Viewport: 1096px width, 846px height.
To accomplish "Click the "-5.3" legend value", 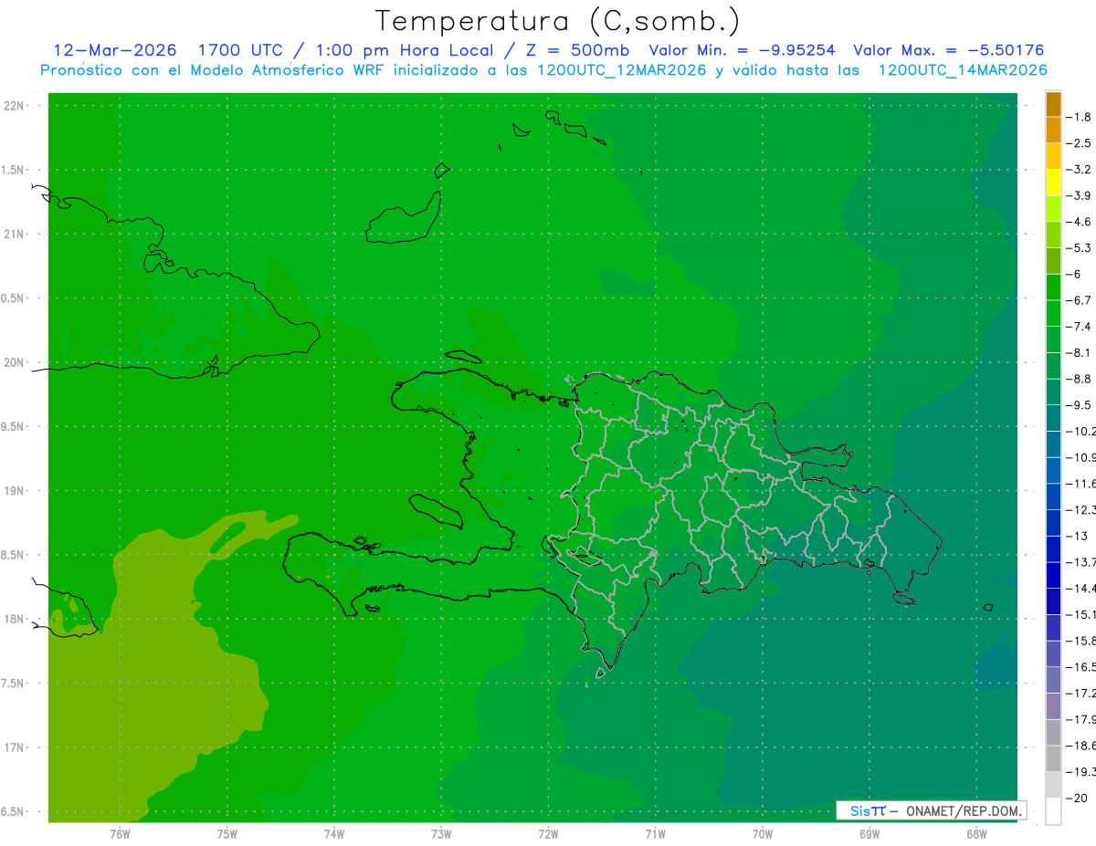I will [1079, 247].
